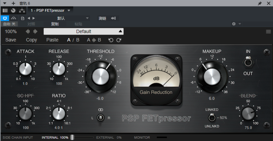Click the Paste button

[52, 40]
